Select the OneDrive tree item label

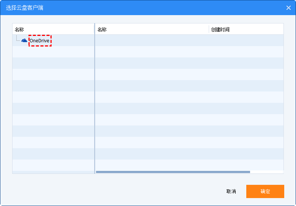[39, 41]
